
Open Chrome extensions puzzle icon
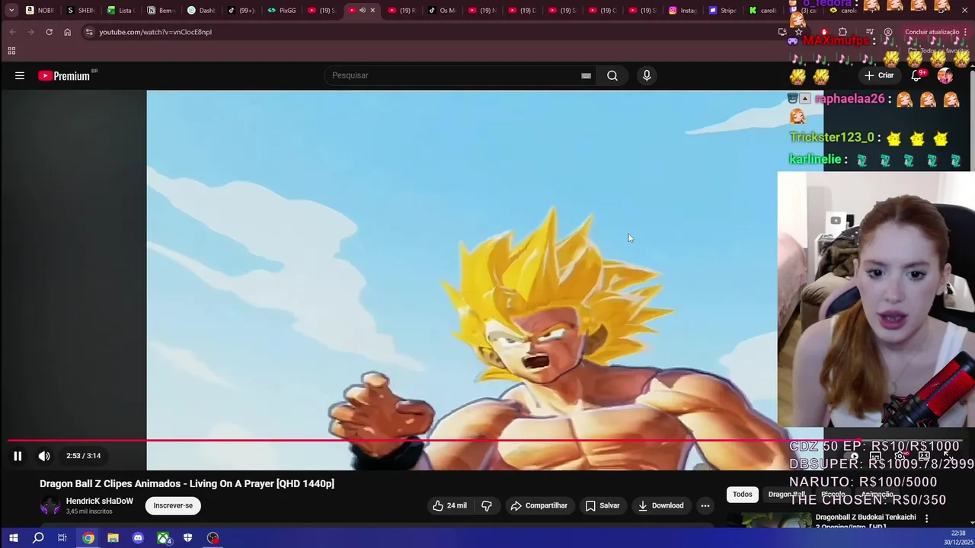[x=842, y=32]
